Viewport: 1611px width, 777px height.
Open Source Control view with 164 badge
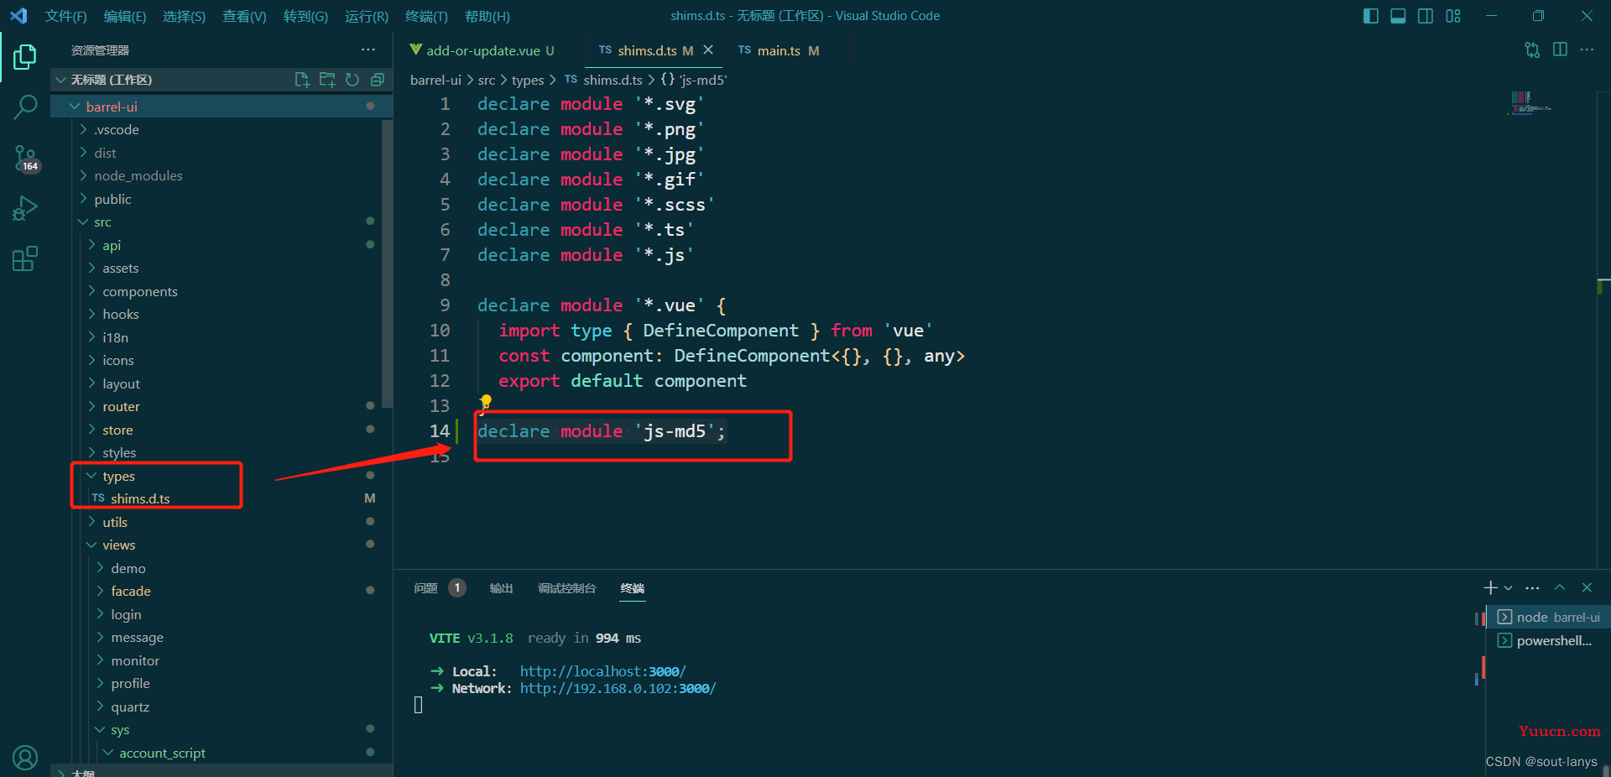(25, 157)
